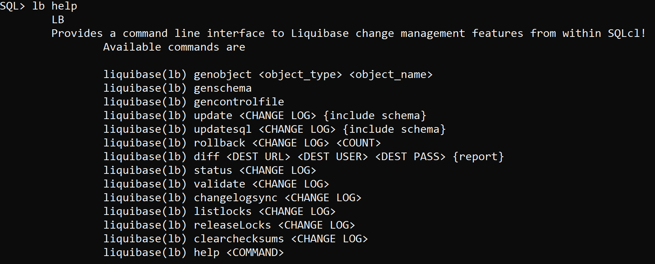The width and height of the screenshot is (655, 264).
Task: Click the 'gencontrolfile' command text
Action: 239,102
